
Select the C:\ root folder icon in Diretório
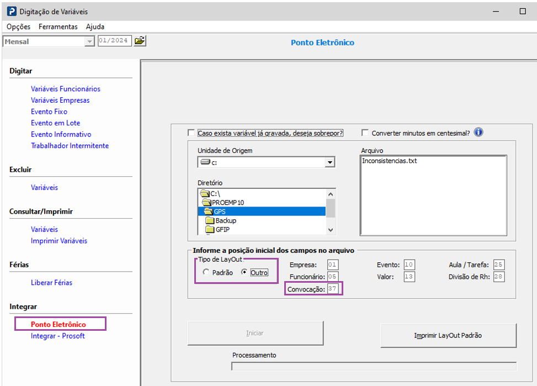(205, 194)
